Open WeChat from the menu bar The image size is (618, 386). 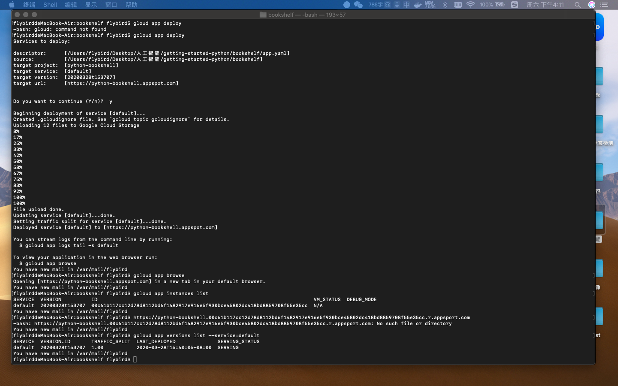pyautogui.click(x=358, y=5)
